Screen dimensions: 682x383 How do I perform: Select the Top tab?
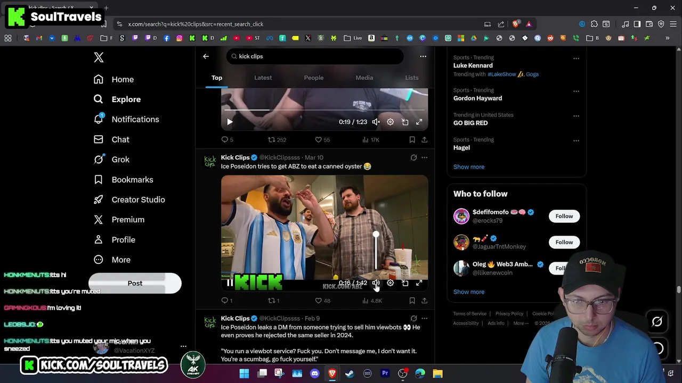217,78
